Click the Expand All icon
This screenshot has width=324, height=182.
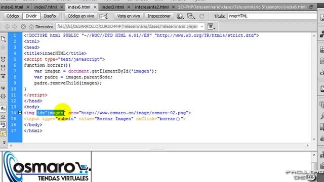[3, 76]
